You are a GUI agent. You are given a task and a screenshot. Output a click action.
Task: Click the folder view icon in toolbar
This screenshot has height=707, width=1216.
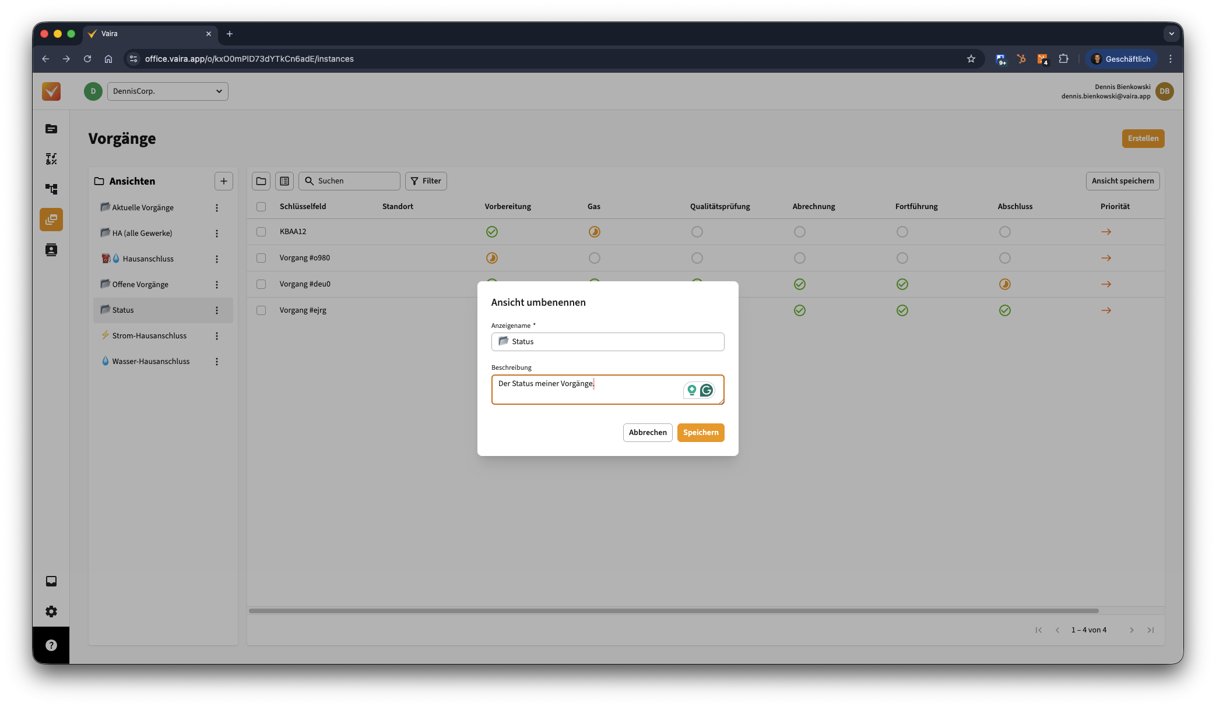pos(261,181)
